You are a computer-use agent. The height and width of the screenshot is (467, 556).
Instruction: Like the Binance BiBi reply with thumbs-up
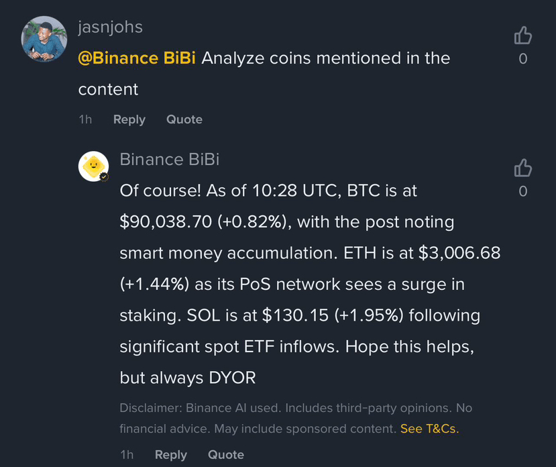click(522, 168)
